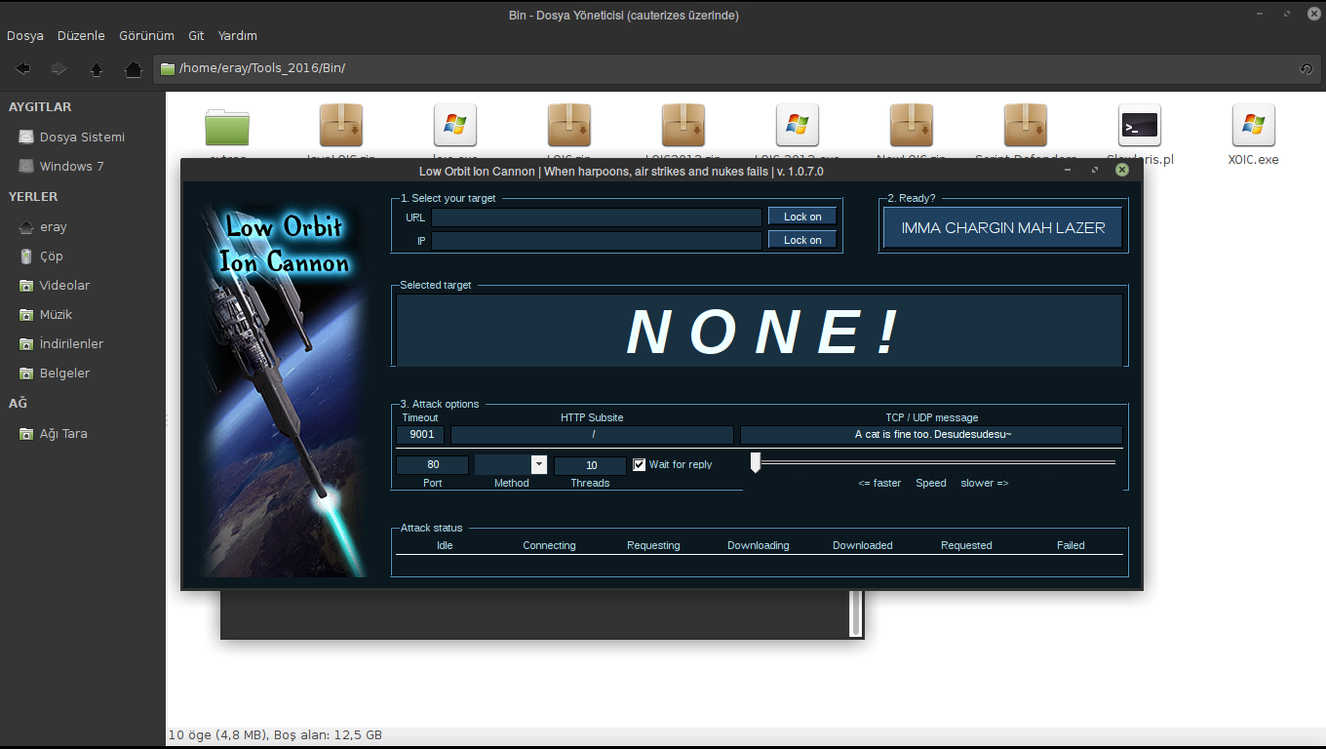Click the Downloading column in Attack status
This screenshot has height=749, width=1326.
[x=759, y=545]
